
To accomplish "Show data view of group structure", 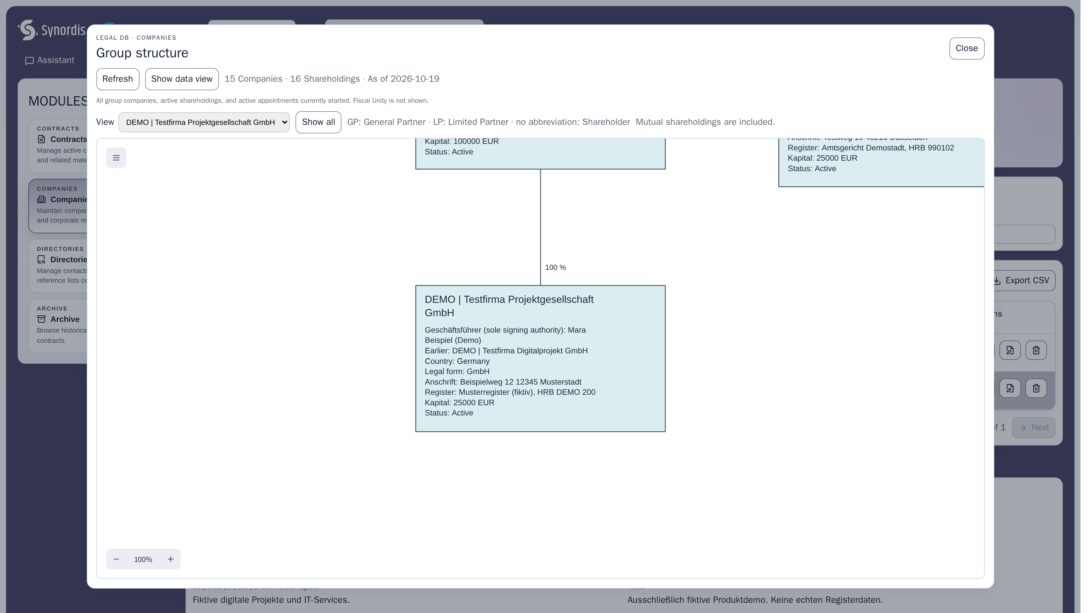I will (x=182, y=79).
